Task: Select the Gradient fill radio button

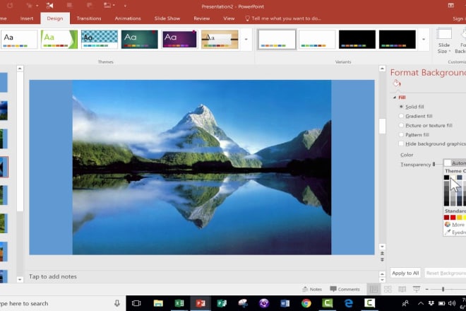Action: pos(401,116)
